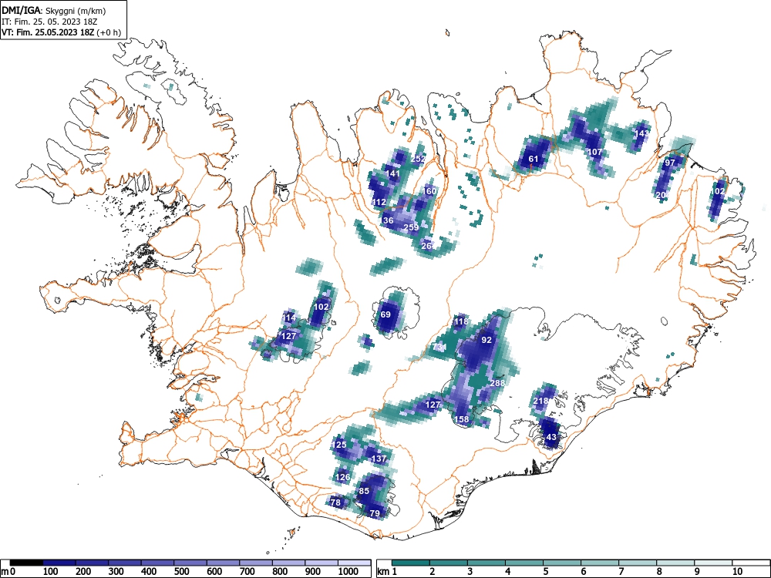Click the visibility value '118' on the map
Screen dimensions: 771x578
(x=461, y=322)
